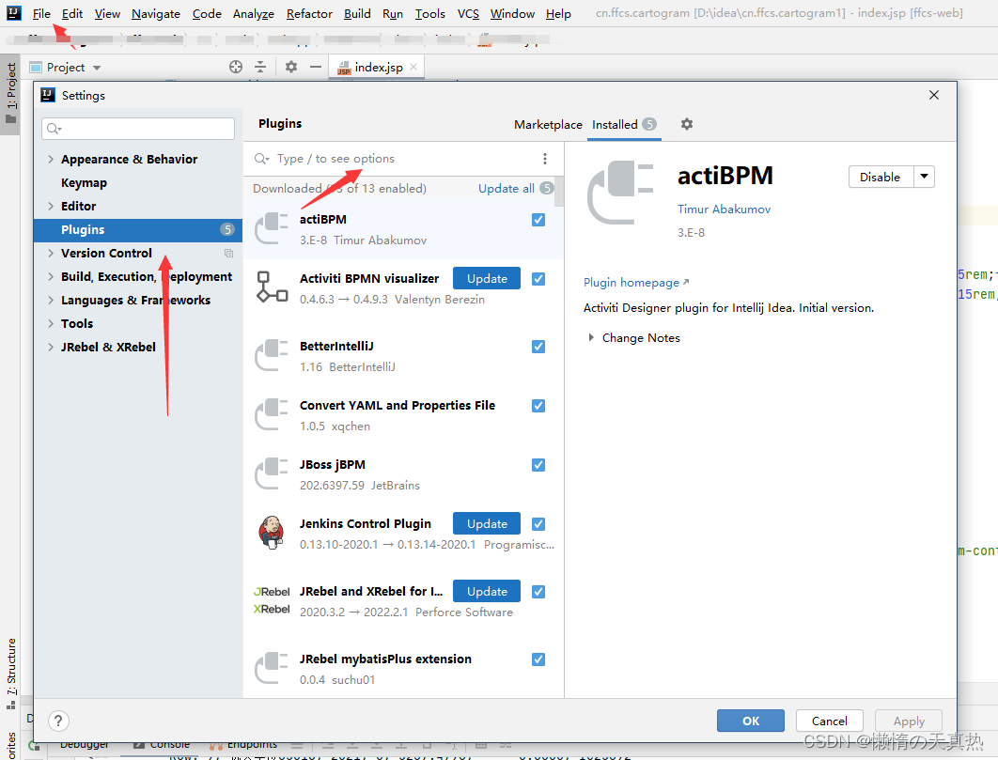Click the actiBPM plugin list icon
This screenshot has height=760, width=998.
coord(272,228)
